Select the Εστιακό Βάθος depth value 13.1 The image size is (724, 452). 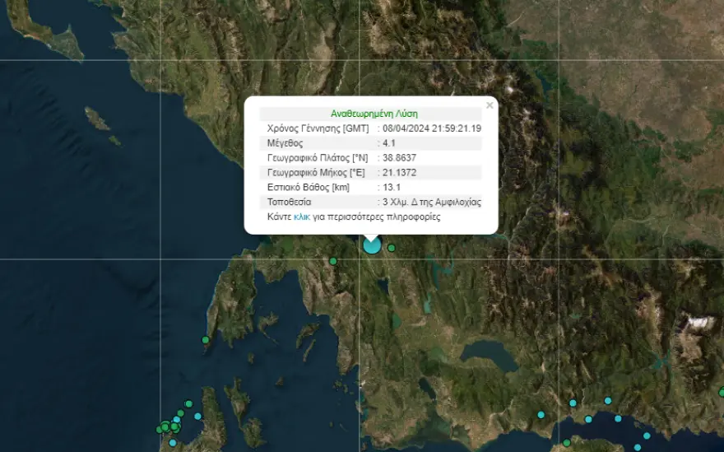(392, 188)
